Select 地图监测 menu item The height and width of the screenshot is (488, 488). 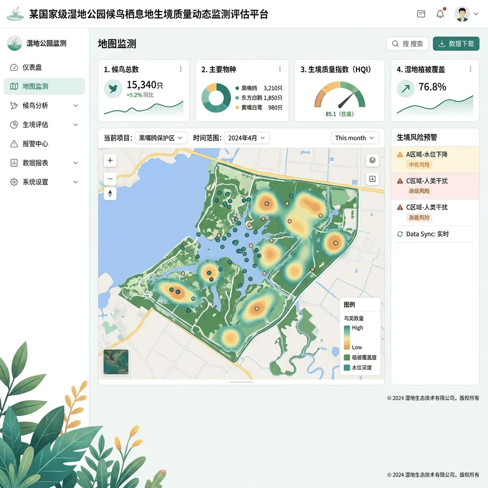[44, 86]
